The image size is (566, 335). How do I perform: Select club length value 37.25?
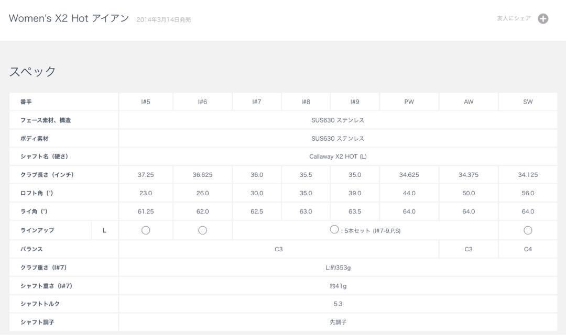(146, 174)
